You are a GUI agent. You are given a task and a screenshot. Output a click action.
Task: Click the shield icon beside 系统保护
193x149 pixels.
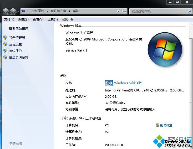click(x=5, y=51)
